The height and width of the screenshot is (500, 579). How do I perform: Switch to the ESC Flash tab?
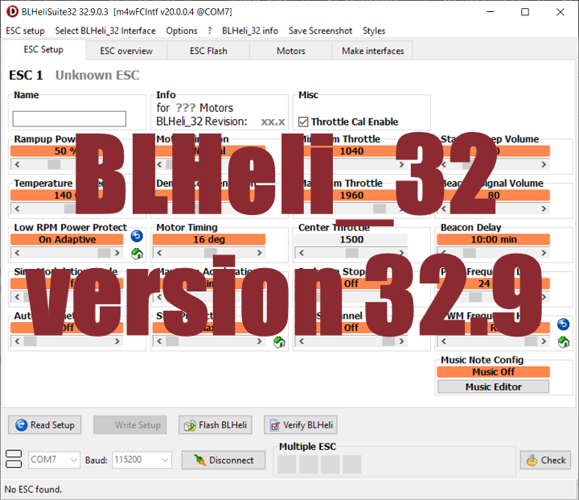(208, 51)
